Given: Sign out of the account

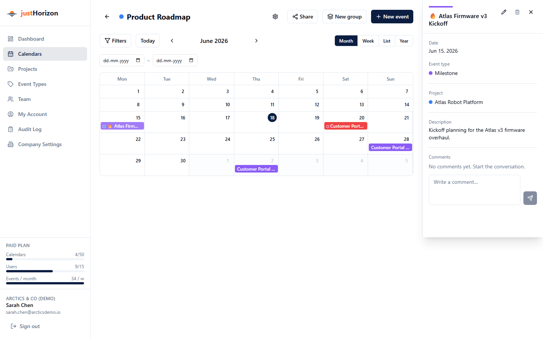Looking at the screenshot, I should pos(25,326).
